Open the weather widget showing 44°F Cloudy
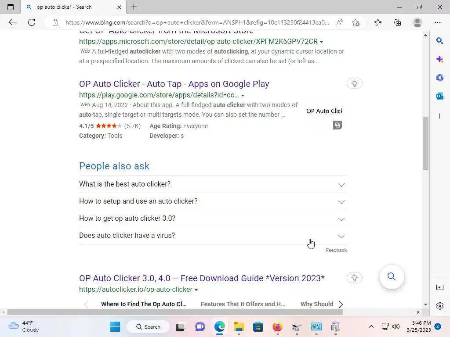 [24, 326]
